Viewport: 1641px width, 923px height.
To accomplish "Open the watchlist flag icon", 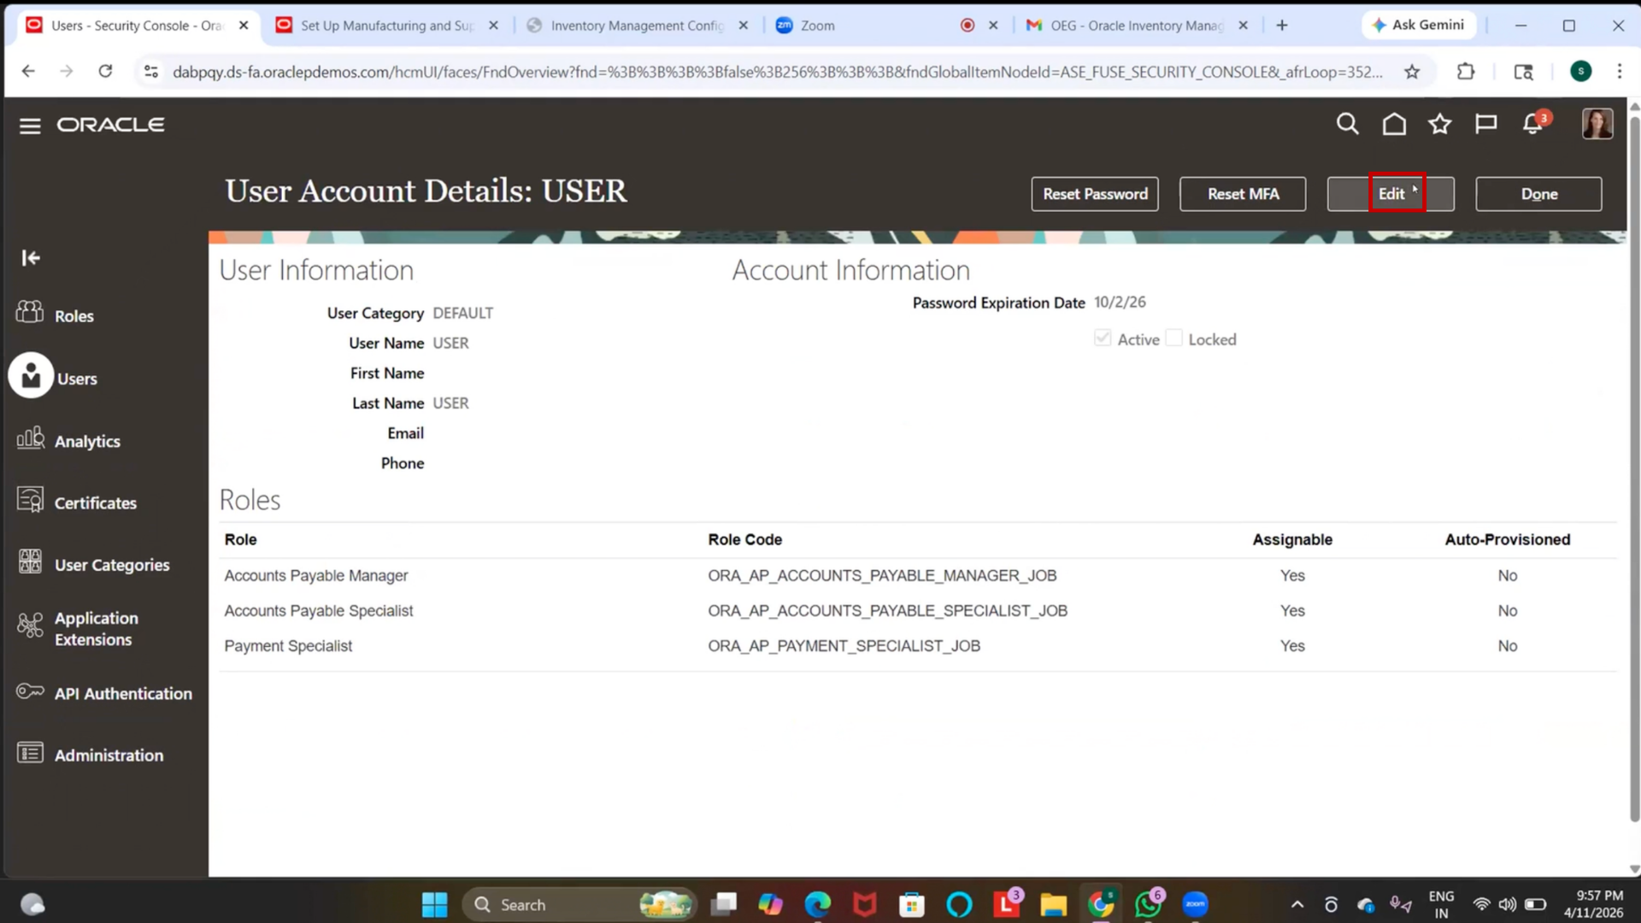I will click(1486, 125).
